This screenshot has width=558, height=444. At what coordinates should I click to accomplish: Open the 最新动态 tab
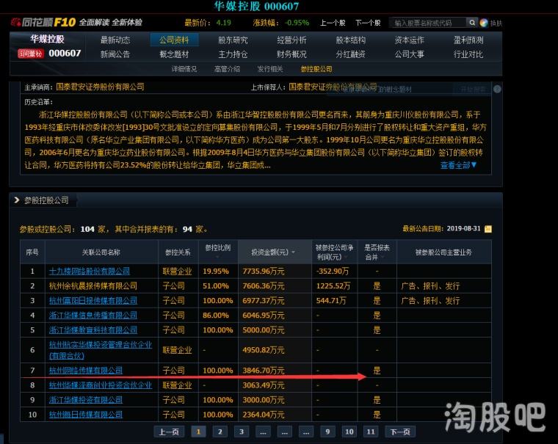115,40
